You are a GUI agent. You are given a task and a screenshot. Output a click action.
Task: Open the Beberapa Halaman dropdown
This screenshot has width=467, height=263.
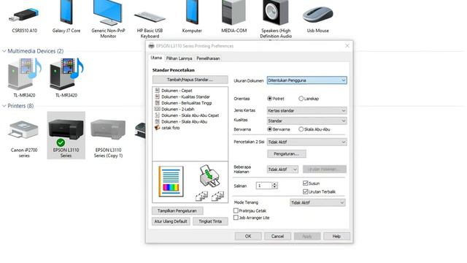tap(282, 169)
